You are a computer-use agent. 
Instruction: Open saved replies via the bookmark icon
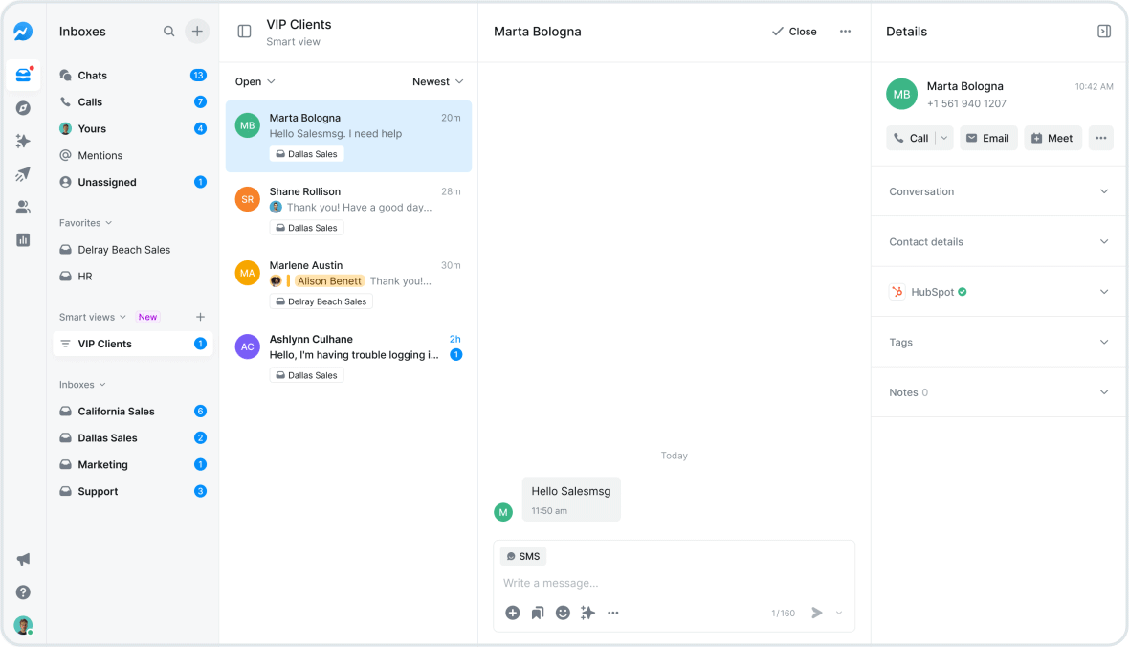tap(537, 613)
